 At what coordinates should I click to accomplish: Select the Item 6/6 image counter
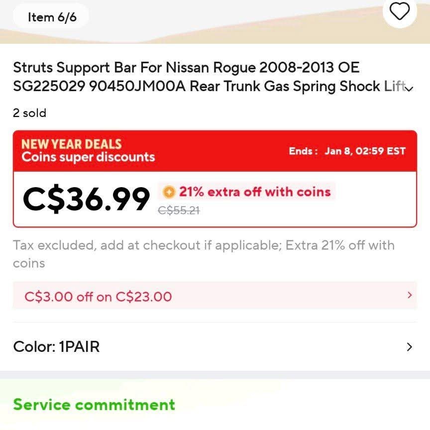(52, 17)
